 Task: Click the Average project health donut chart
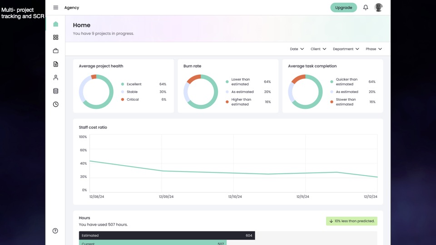click(96, 92)
